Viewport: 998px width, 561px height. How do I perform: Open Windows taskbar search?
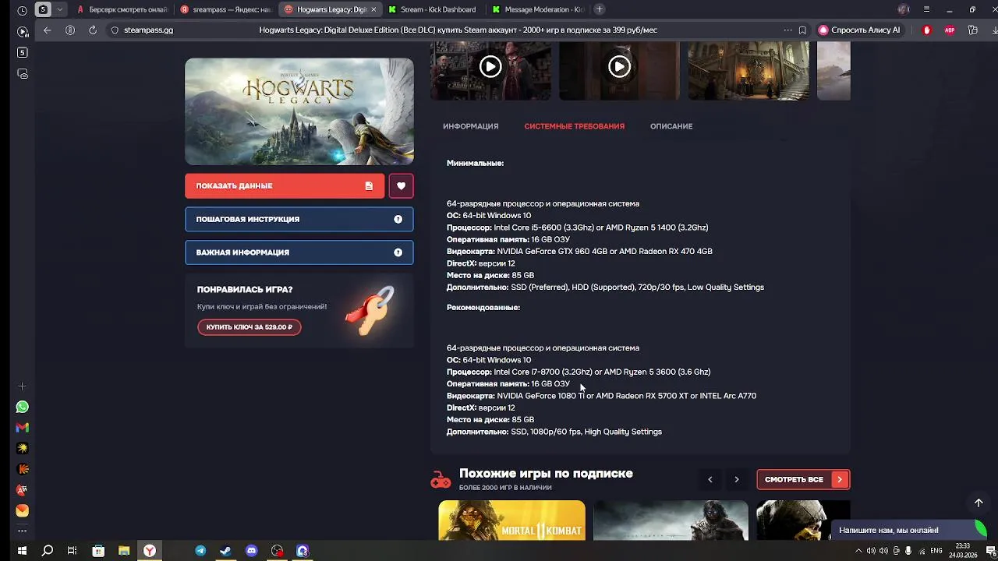click(x=47, y=551)
